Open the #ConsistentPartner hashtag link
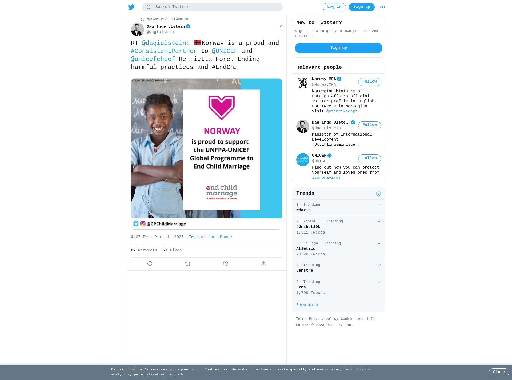Image resolution: width=512 pixels, height=380 pixels. pyautogui.click(x=164, y=51)
